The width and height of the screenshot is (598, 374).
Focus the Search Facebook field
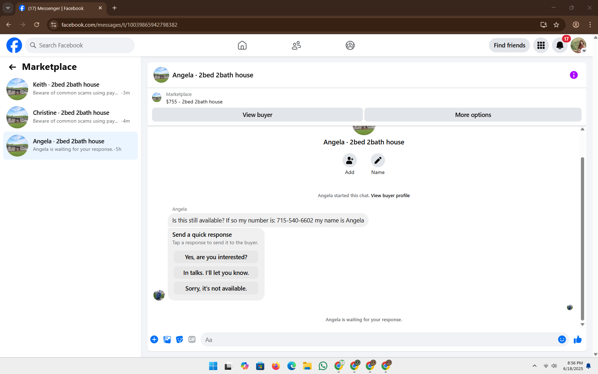point(80,45)
